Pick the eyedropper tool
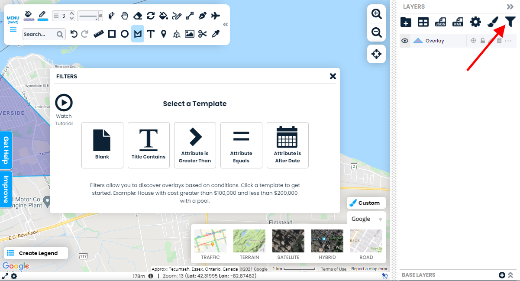 coord(215,34)
